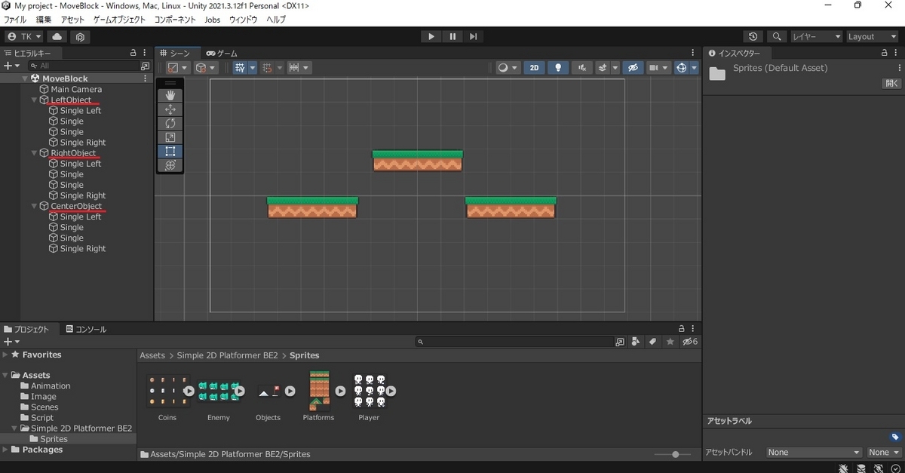The image size is (905, 473).
Task: Select Main Camera in hierarchy
Action: pos(76,89)
